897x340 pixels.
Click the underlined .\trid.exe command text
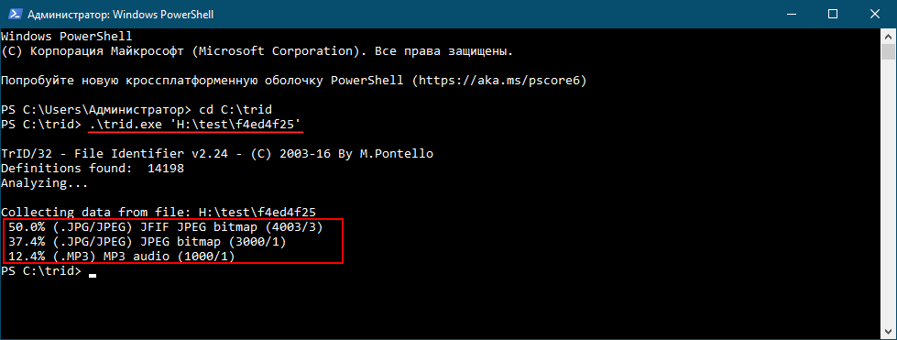click(196, 125)
